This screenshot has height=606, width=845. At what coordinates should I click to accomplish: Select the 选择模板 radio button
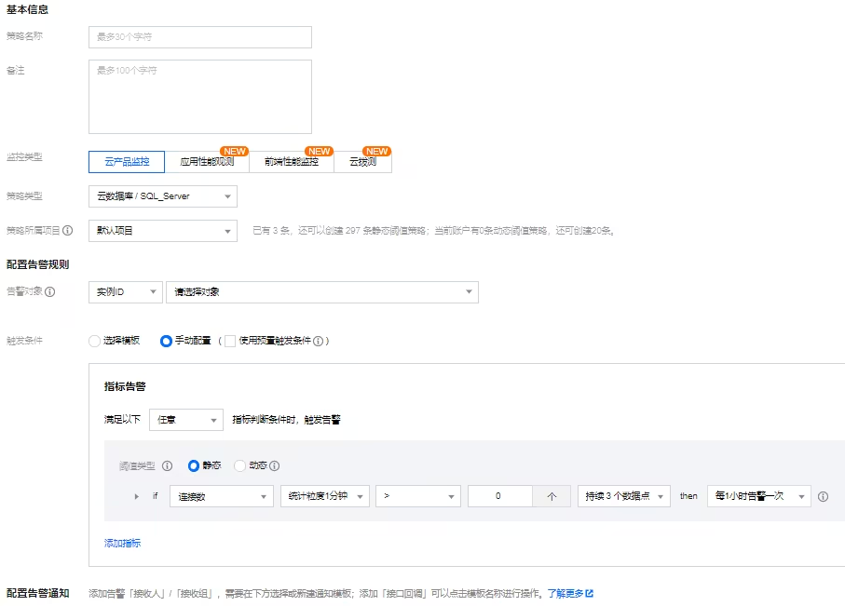94,342
